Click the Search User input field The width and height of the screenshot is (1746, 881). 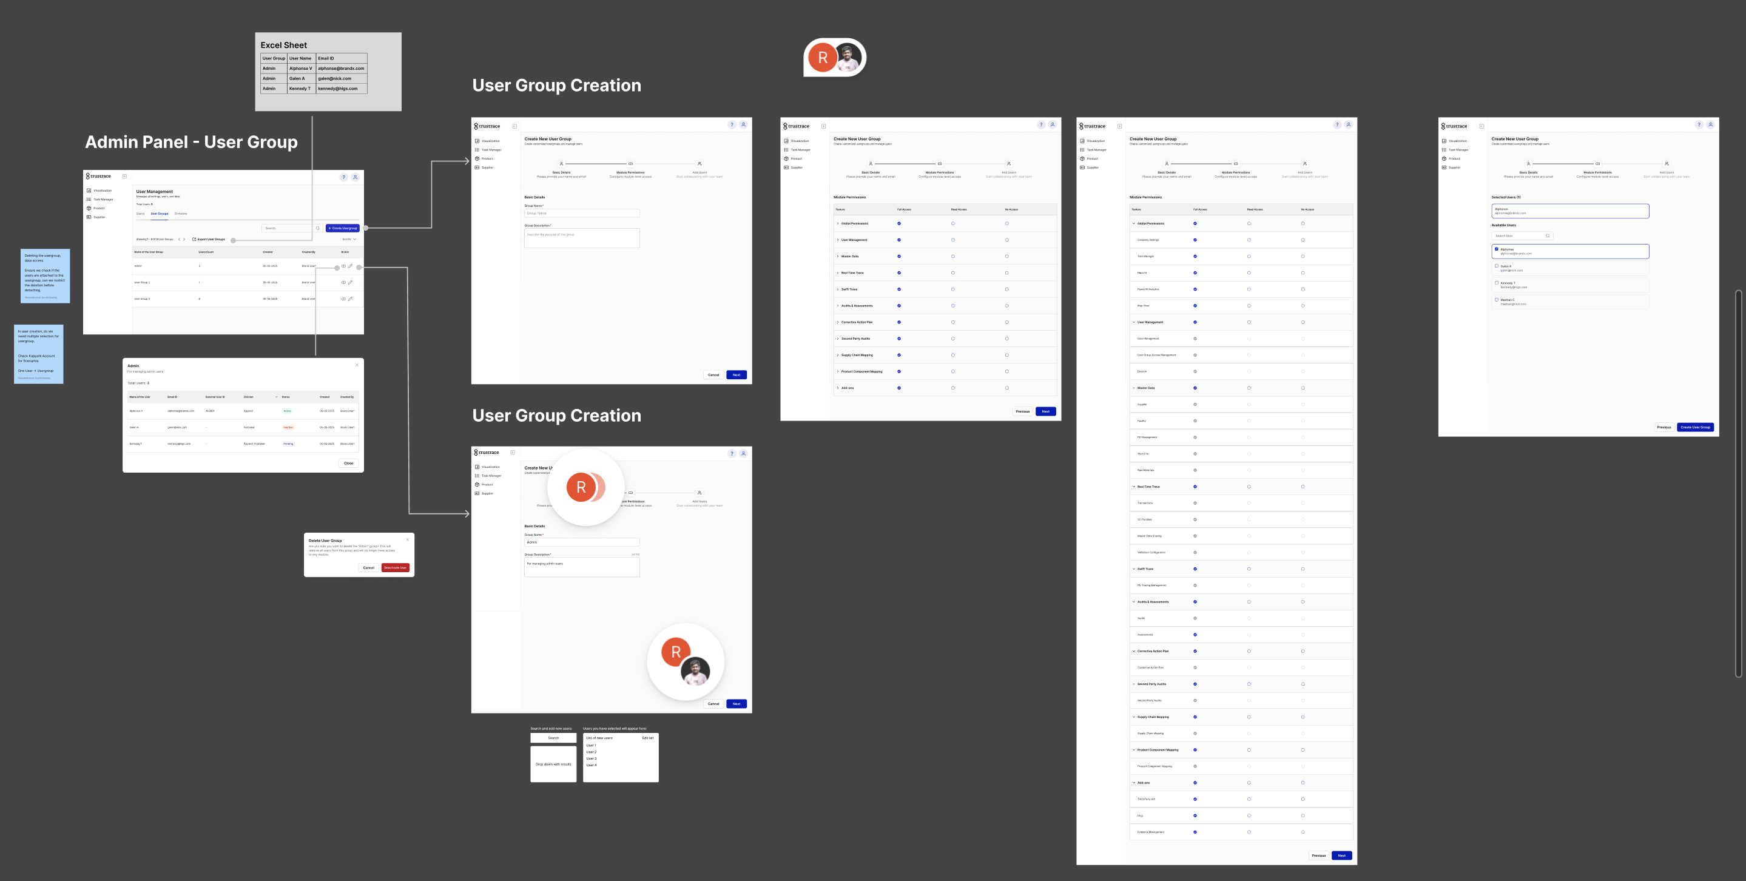pyautogui.click(x=1518, y=236)
